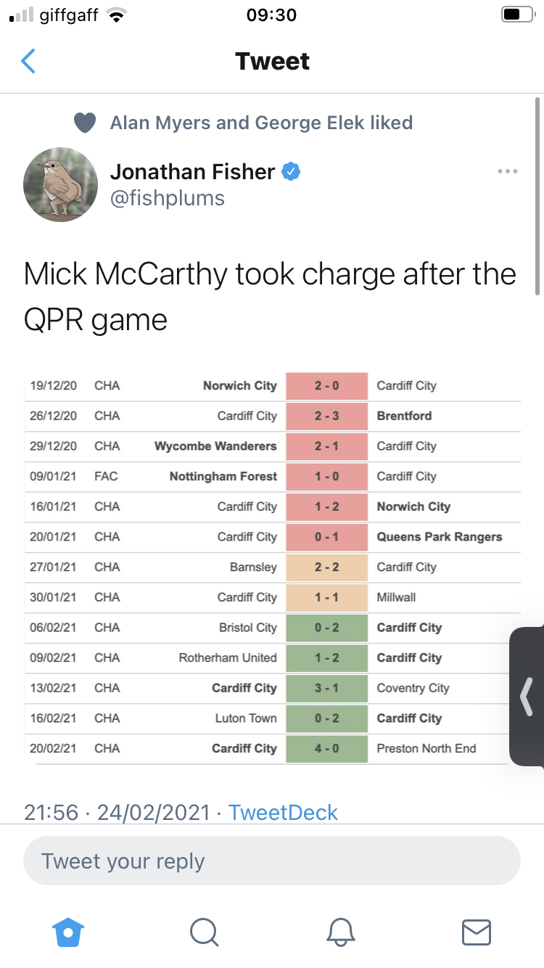Image resolution: width=544 pixels, height=968 pixels.
Task: Click the scrollbar on the right edge
Action: click(x=537, y=196)
